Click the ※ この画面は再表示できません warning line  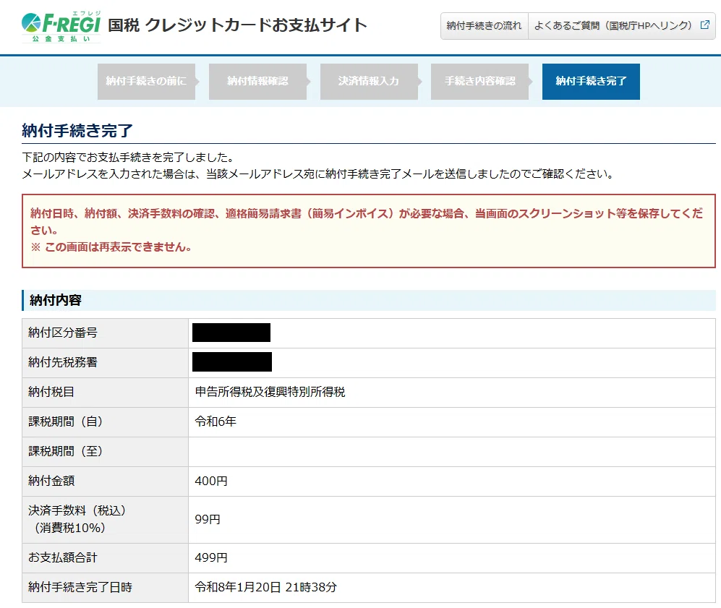(111, 247)
